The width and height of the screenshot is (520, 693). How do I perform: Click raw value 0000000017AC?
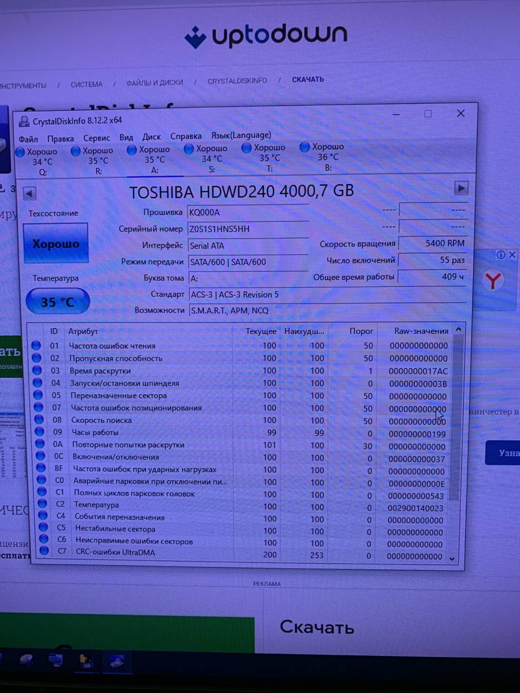[418, 371]
